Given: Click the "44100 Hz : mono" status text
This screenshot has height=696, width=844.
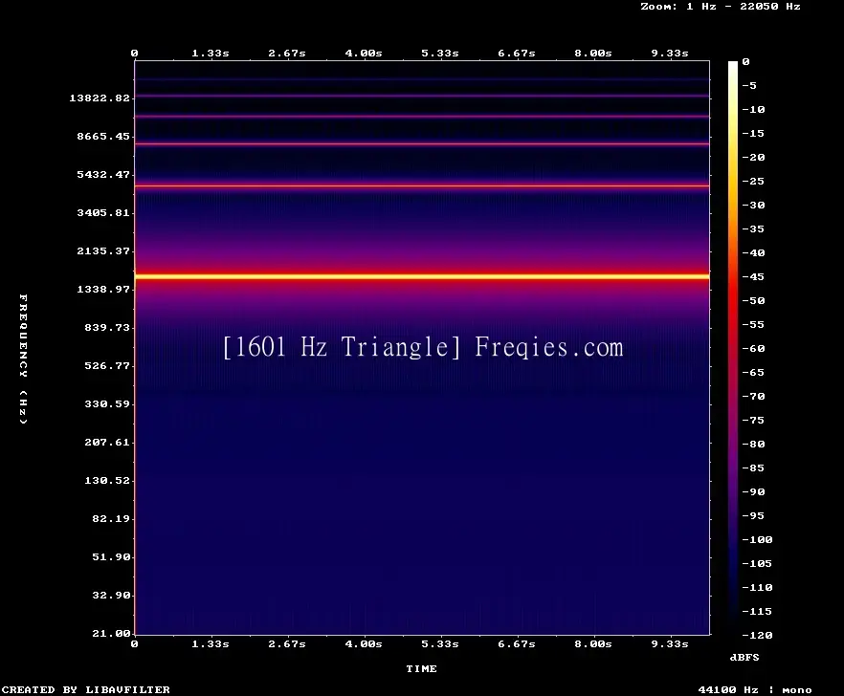Looking at the screenshot, I should pos(755,689).
